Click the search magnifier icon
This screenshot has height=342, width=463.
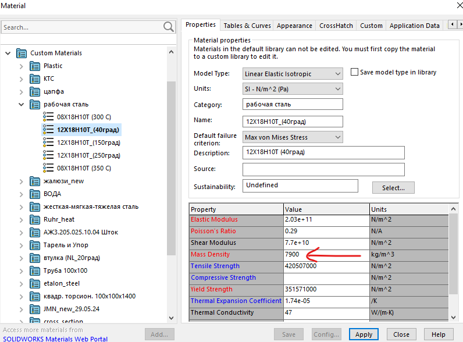pos(169,27)
